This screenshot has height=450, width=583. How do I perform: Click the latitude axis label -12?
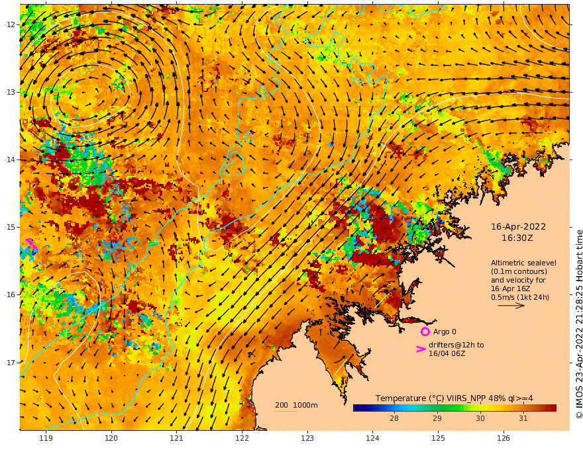tap(11, 24)
